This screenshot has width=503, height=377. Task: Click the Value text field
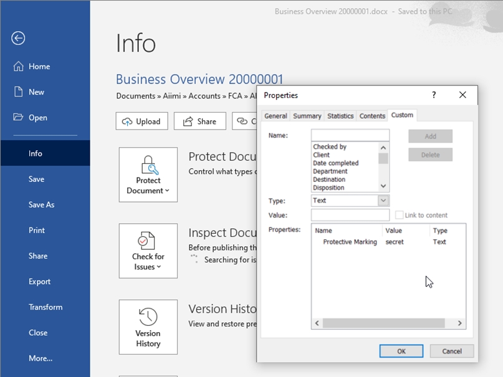pos(350,216)
